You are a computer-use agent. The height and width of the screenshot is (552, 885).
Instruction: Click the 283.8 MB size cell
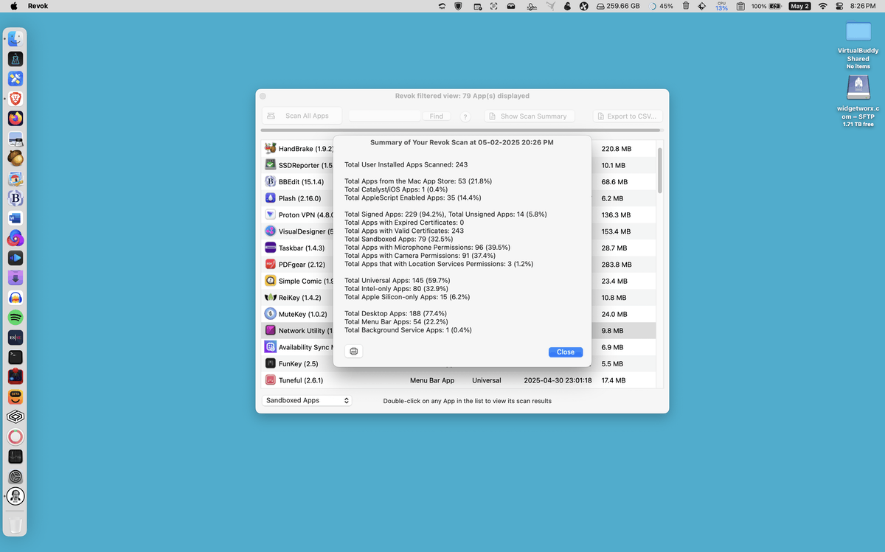click(617, 265)
